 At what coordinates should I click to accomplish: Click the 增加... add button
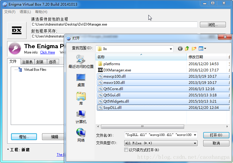pyautogui.click(x=24, y=137)
